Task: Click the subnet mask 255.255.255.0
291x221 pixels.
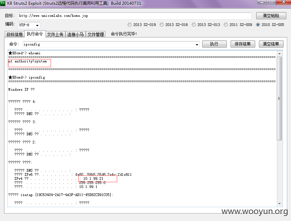Action: 92,183
